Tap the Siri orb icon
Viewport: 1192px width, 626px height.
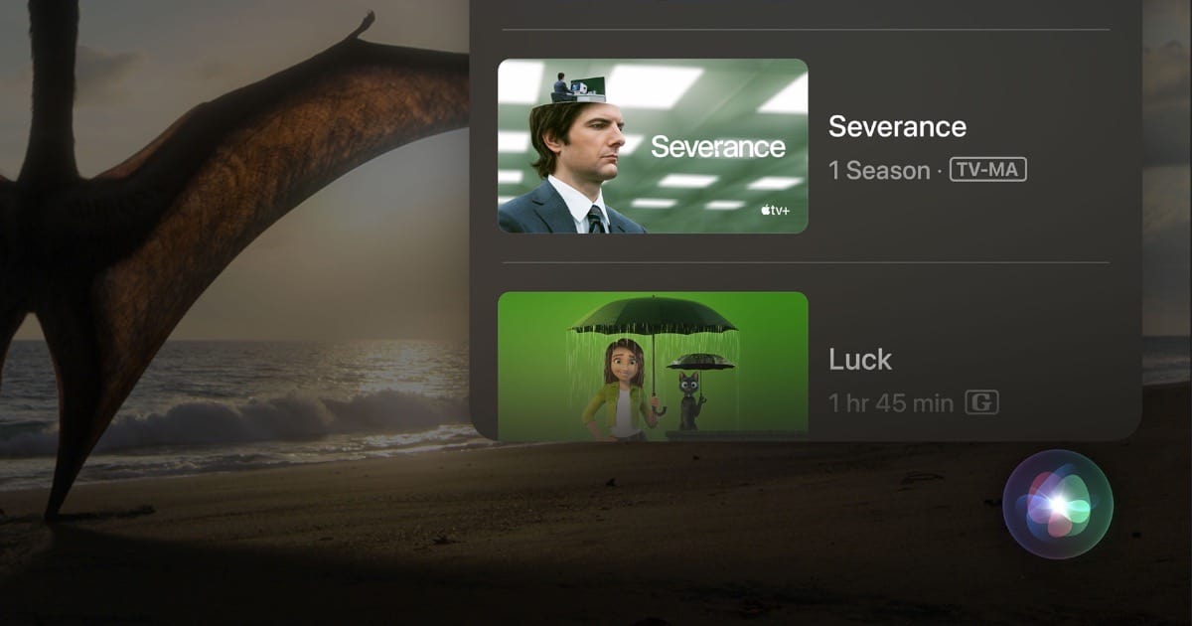(x=1058, y=505)
